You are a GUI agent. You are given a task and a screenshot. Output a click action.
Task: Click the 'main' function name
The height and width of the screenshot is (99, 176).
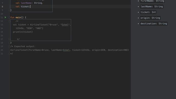pyautogui.click(x=18, y=18)
